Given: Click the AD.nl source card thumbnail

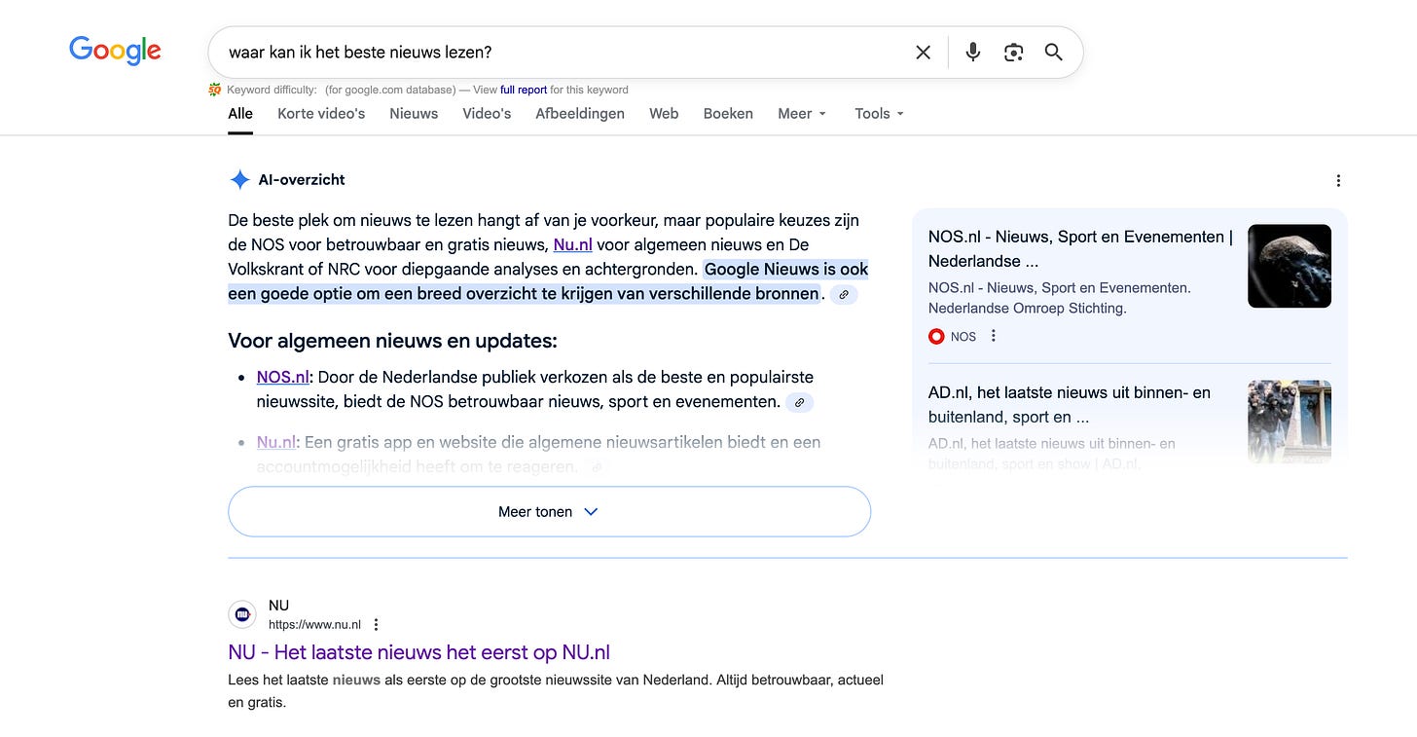Looking at the screenshot, I should (x=1290, y=421).
